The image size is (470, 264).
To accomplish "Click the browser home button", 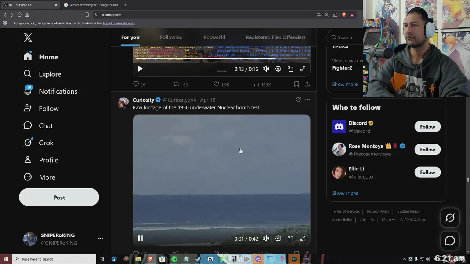I will point(27,15).
